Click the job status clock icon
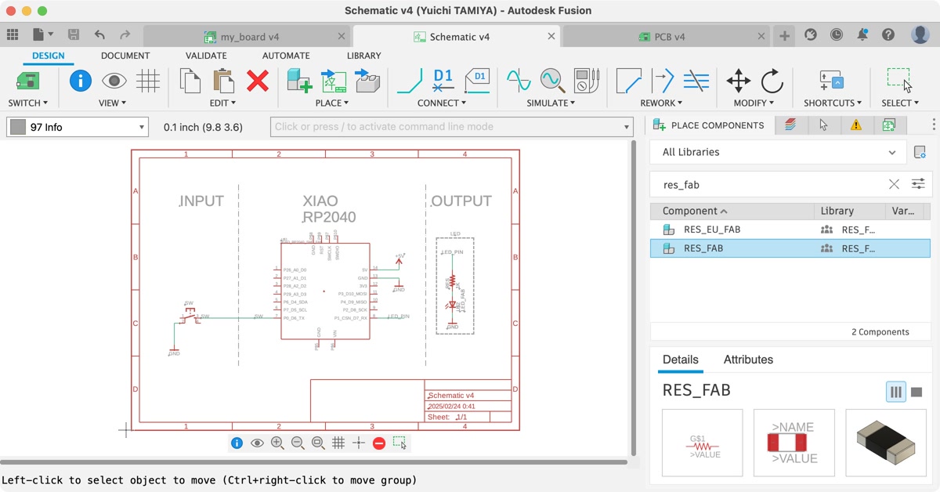Viewport: 940px width, 492px height. coord(837,34)
